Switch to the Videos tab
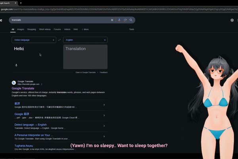 coord(67,29)
